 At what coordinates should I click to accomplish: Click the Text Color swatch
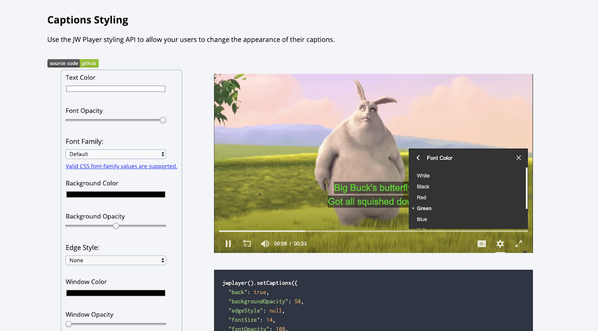(116, 89)
